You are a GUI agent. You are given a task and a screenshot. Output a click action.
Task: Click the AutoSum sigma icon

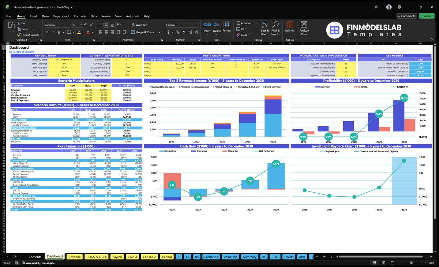(238, 23)
